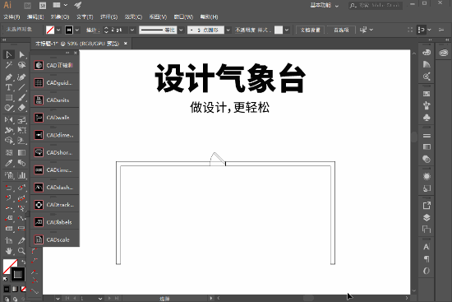Click the 首选项 button
The width and height of the screenshot is (452, 302).
click(341, 30)
